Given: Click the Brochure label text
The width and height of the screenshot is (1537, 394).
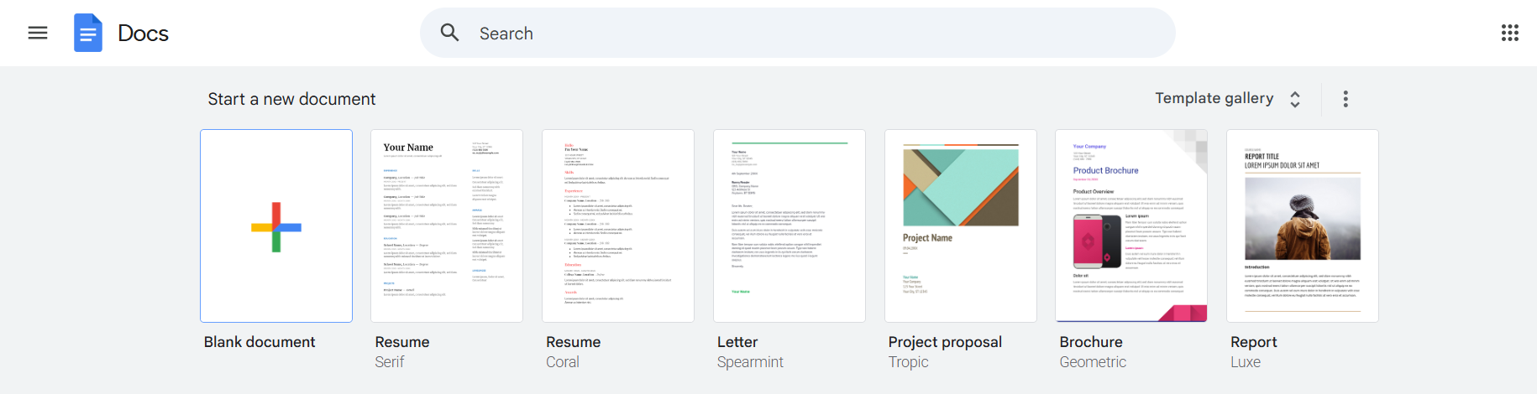Looking at the screenshot, I should click(1091, 342).
